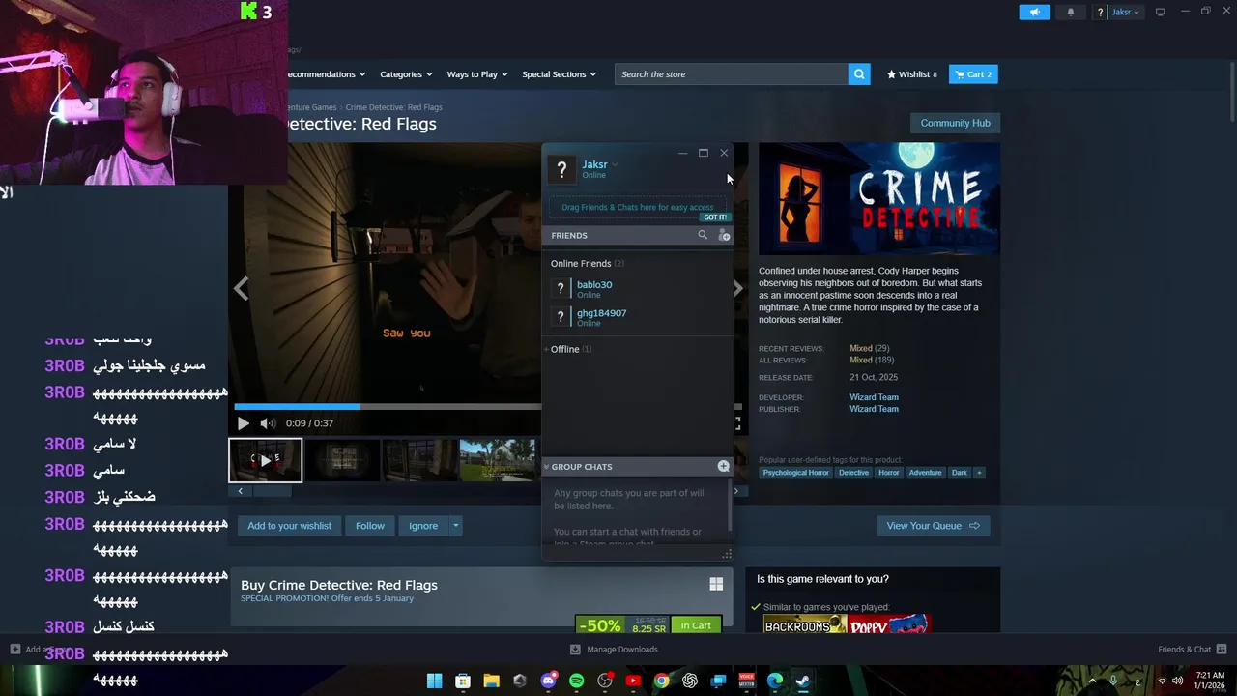Expand Ways to Play menu
The width and height of the screenshot is (1237, 696).
coord(476,74)
